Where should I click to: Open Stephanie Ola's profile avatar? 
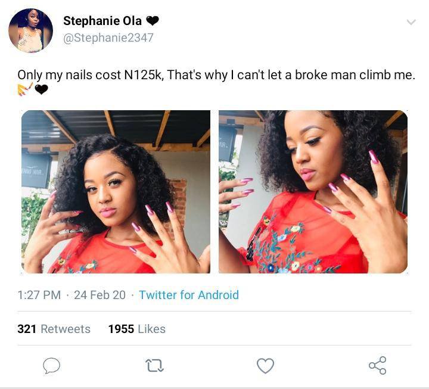click(x=30, y=30)
